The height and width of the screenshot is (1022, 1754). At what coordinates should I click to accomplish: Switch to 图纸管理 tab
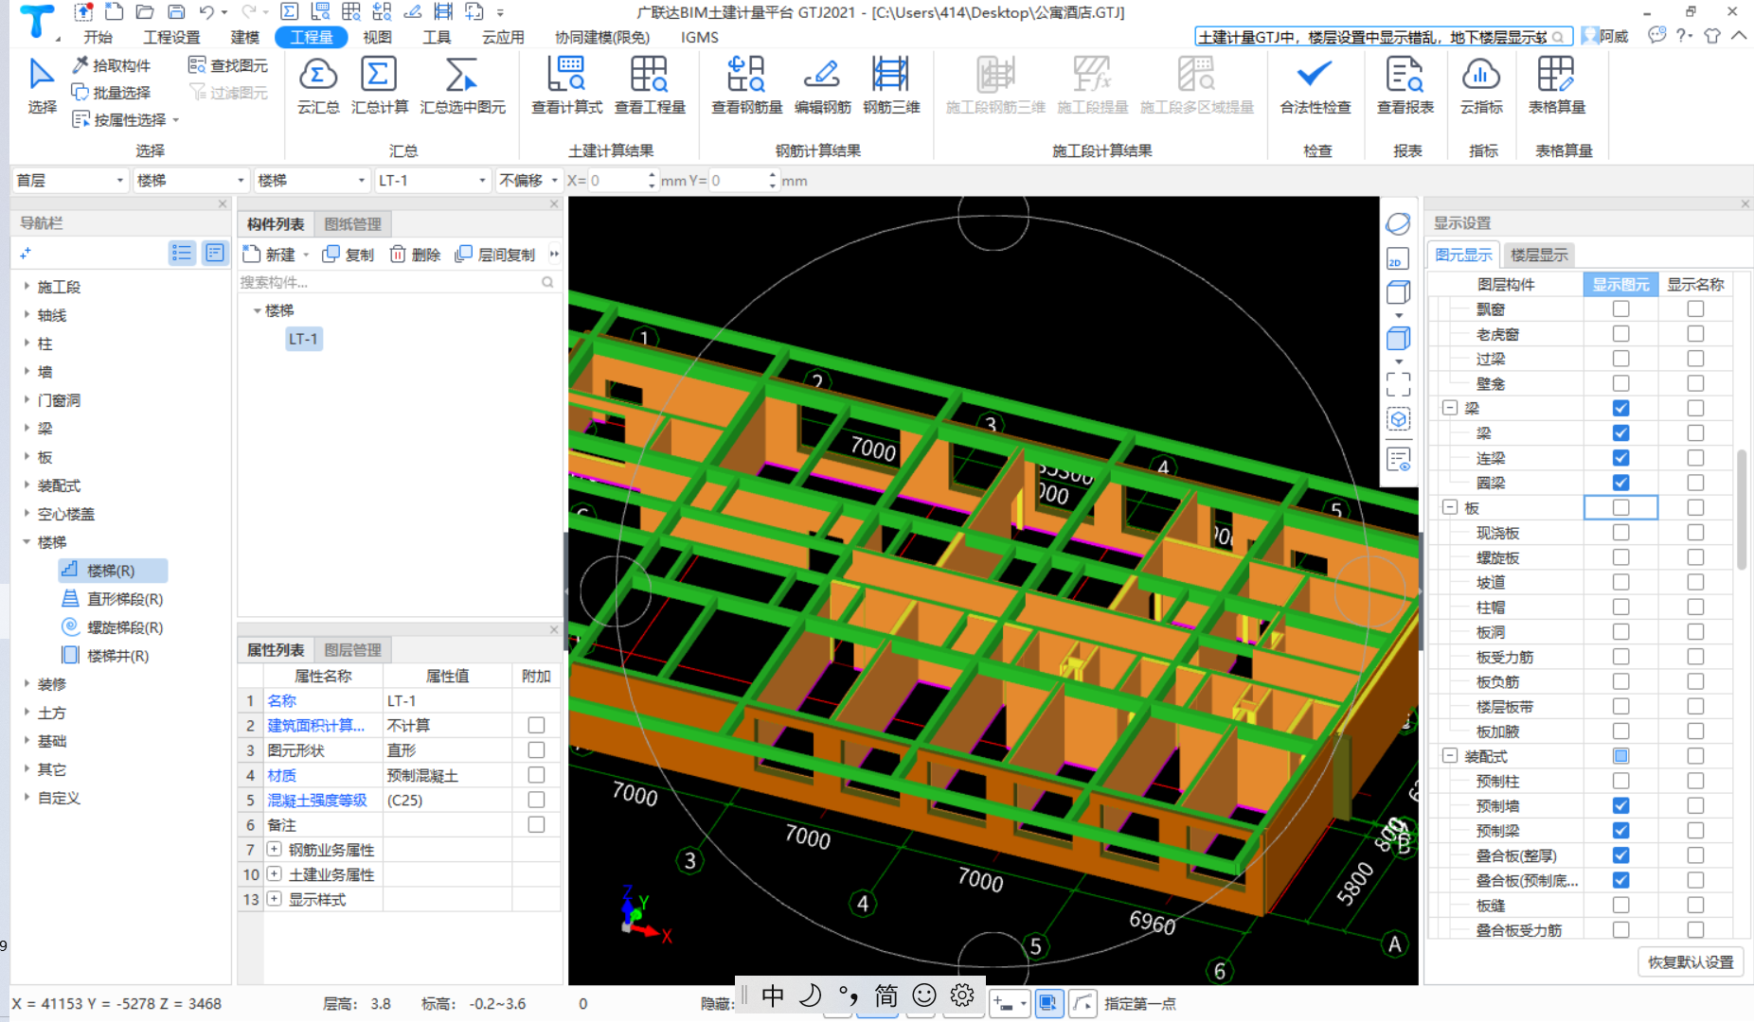[x=352, y=224]
